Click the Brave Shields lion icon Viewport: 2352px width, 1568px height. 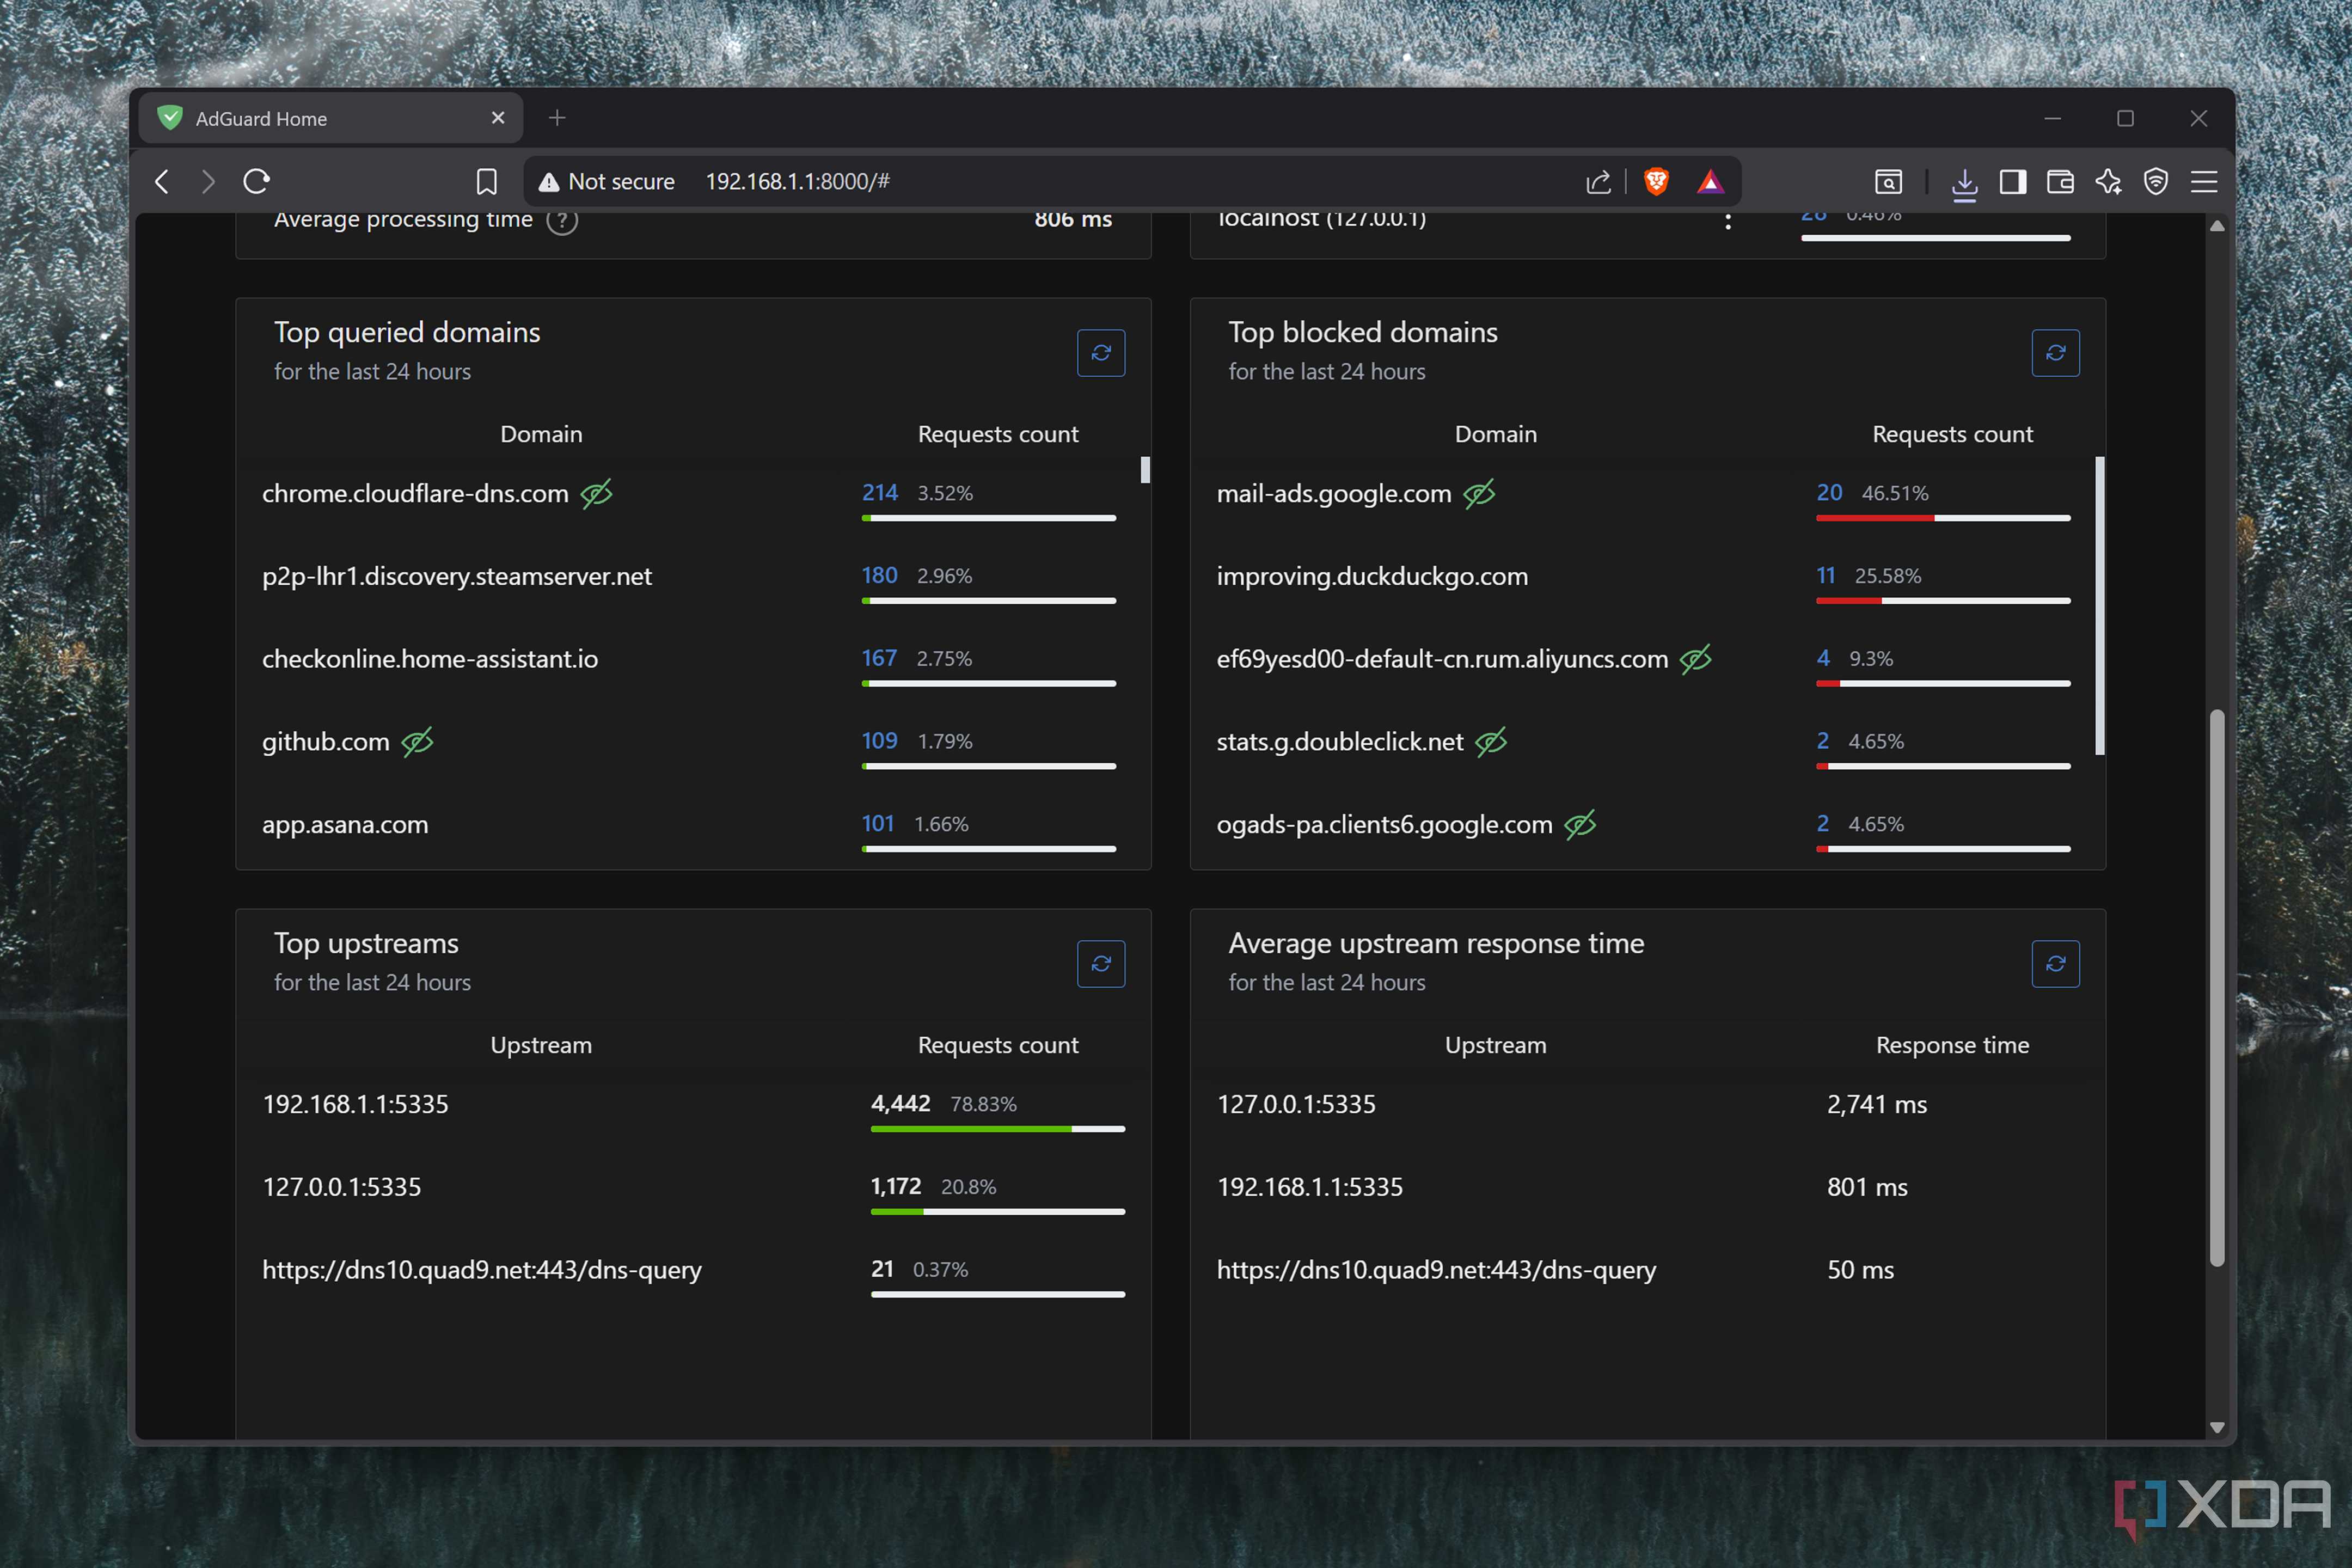1656,182
